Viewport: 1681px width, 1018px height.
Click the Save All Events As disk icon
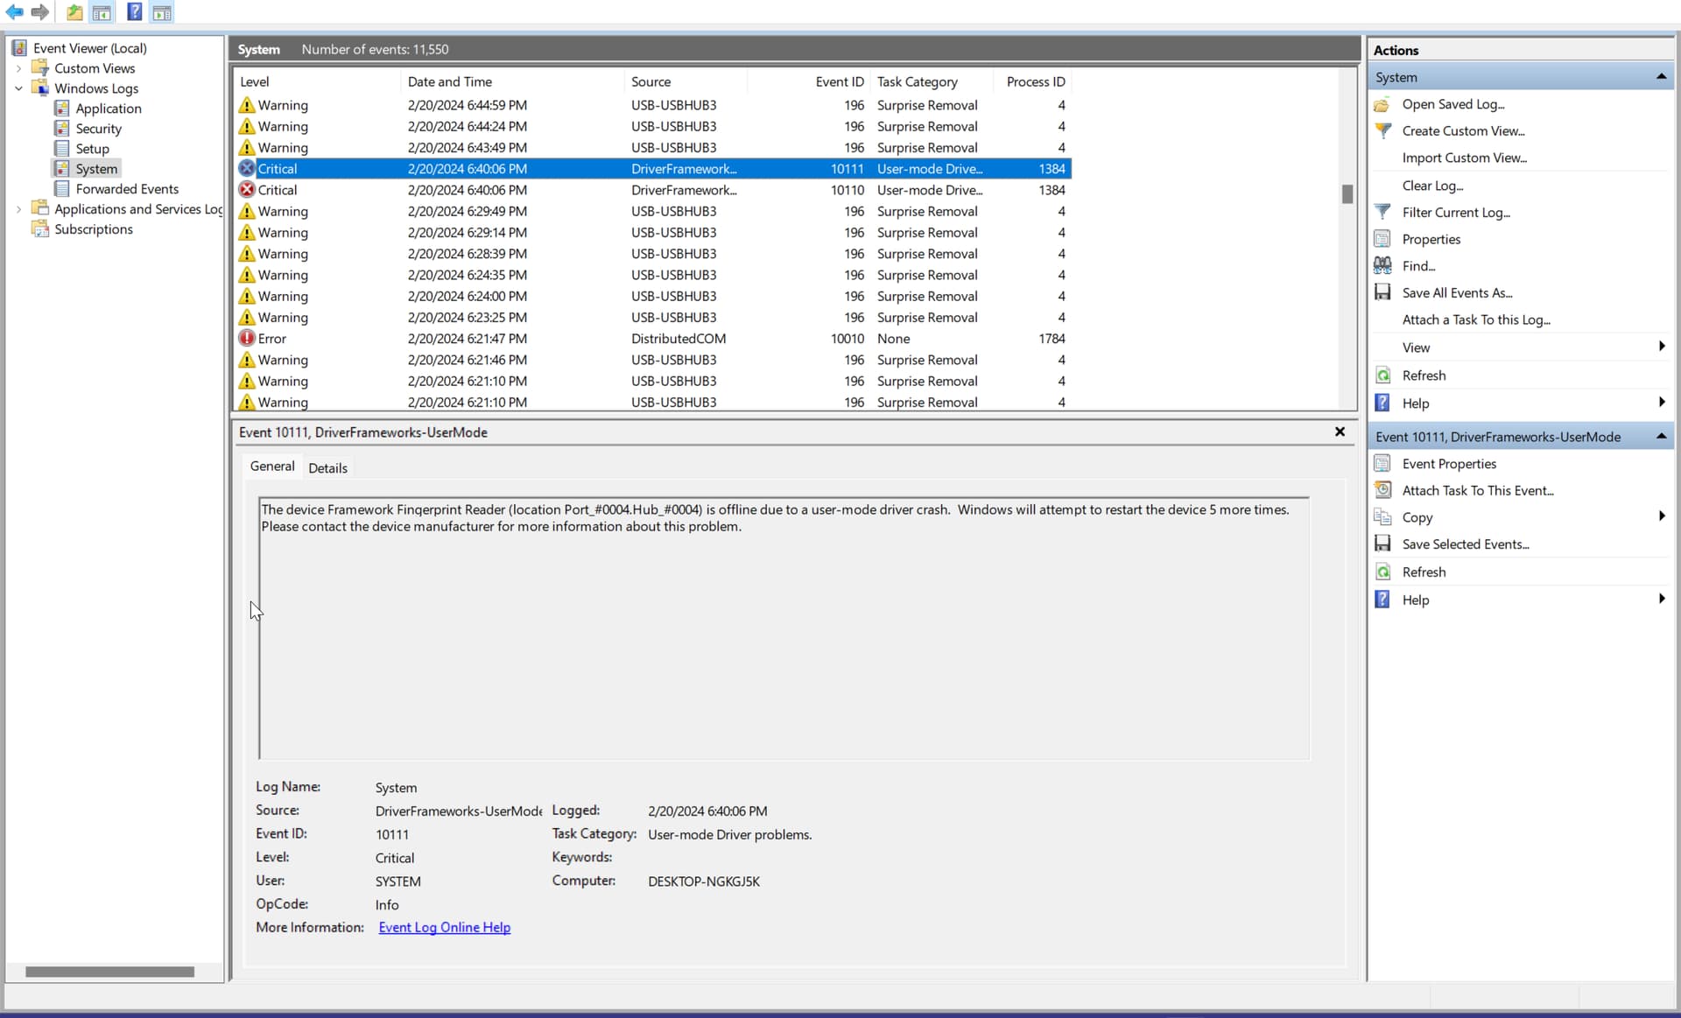(x=1382, y=292)
